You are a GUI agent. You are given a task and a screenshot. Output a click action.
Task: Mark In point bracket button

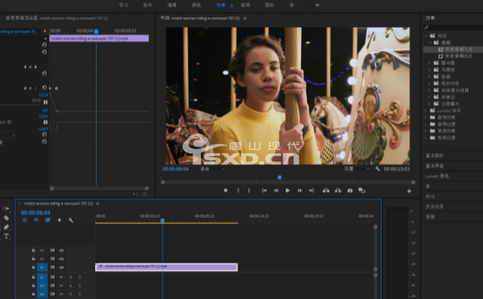coord(238,191)
